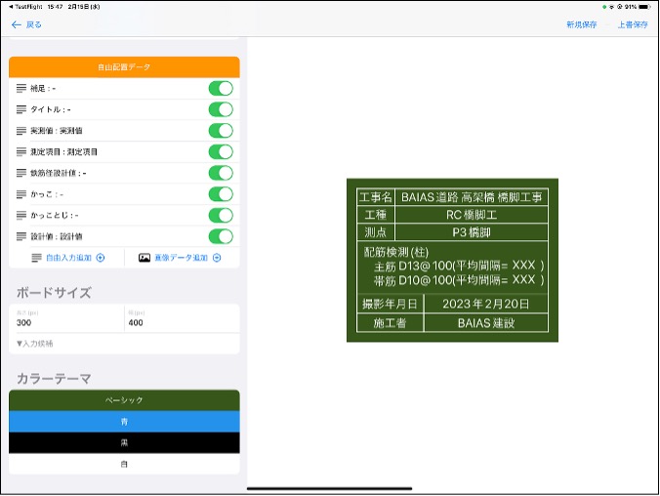Click reorder handle of かっこ row
660x496 pixels.
21,194
